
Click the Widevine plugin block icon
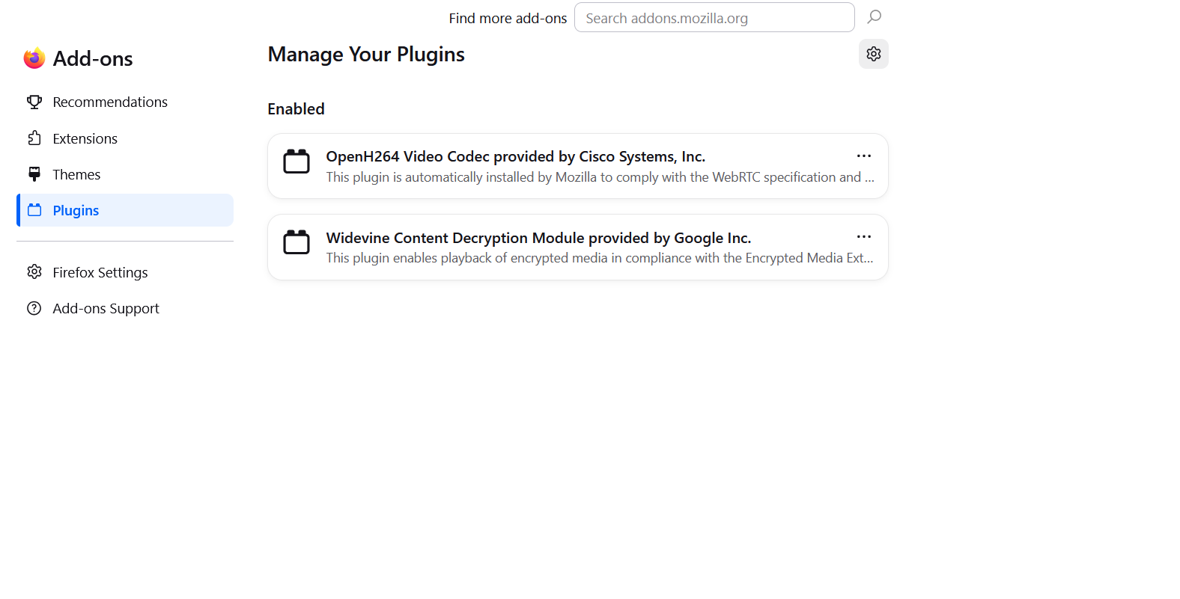(296, 242)
